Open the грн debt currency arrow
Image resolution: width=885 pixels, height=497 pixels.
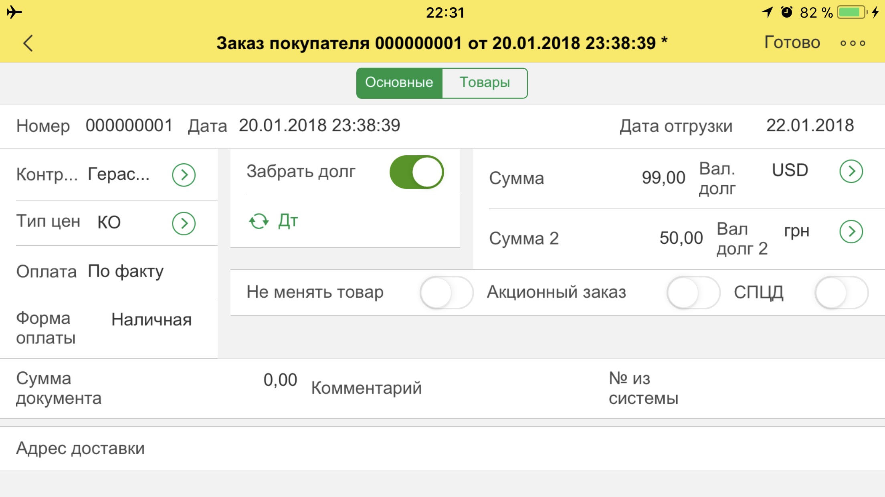851,231
